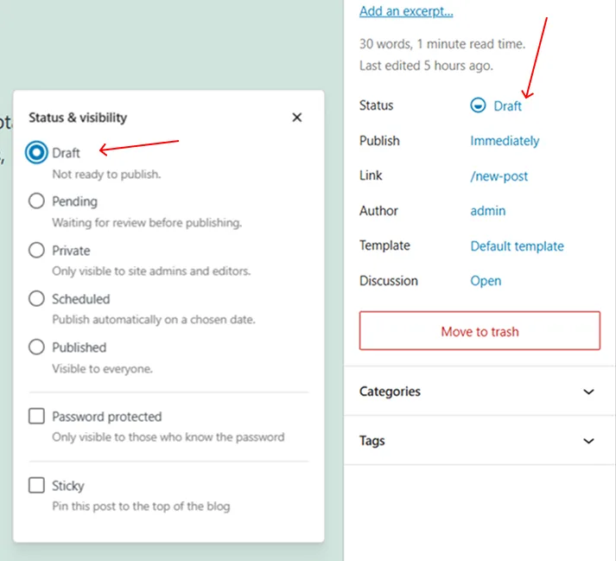Screen dimensions: 616x561
Task: Click the Template label in sidebar
Action: coord(384,245)
